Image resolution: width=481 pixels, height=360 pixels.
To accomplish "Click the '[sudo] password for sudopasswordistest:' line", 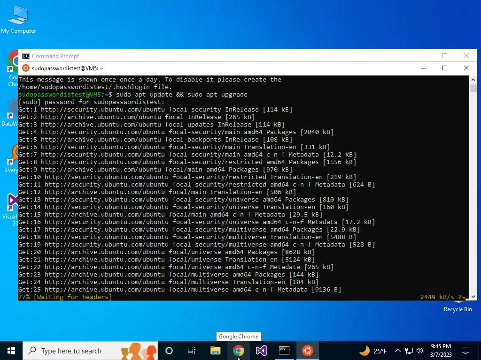I will point(92,102).
